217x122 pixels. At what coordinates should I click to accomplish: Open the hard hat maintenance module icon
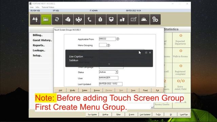click(144, 20)
